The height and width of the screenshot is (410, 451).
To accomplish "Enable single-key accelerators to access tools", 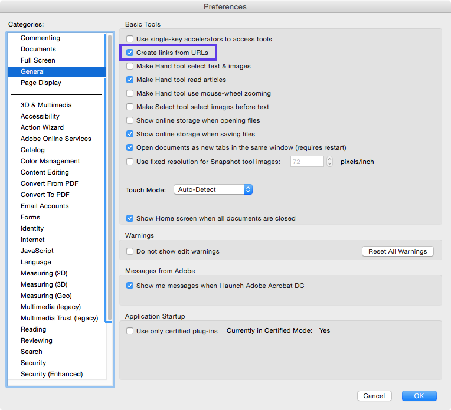I will pyautogui.click(x=130, y=39).
